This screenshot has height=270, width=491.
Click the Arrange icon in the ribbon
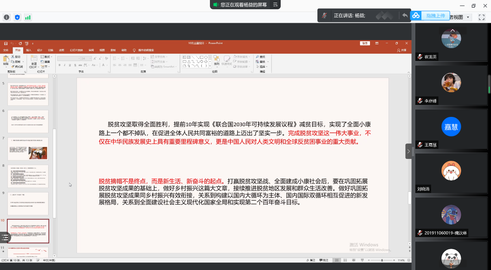click(x=217, y=60)
